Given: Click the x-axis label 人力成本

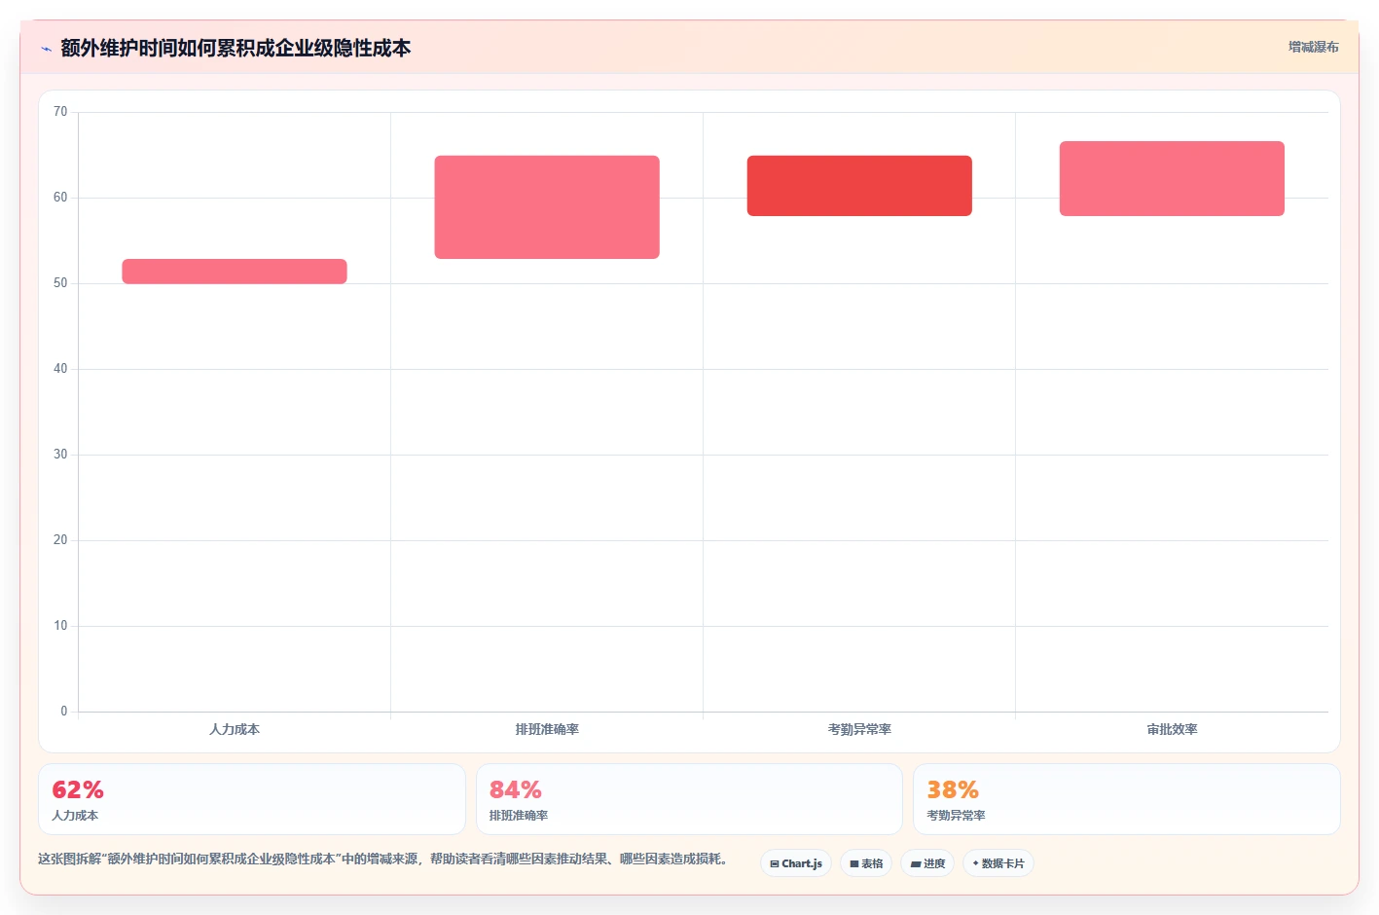Looking at the screenshot, I should 235,729.
